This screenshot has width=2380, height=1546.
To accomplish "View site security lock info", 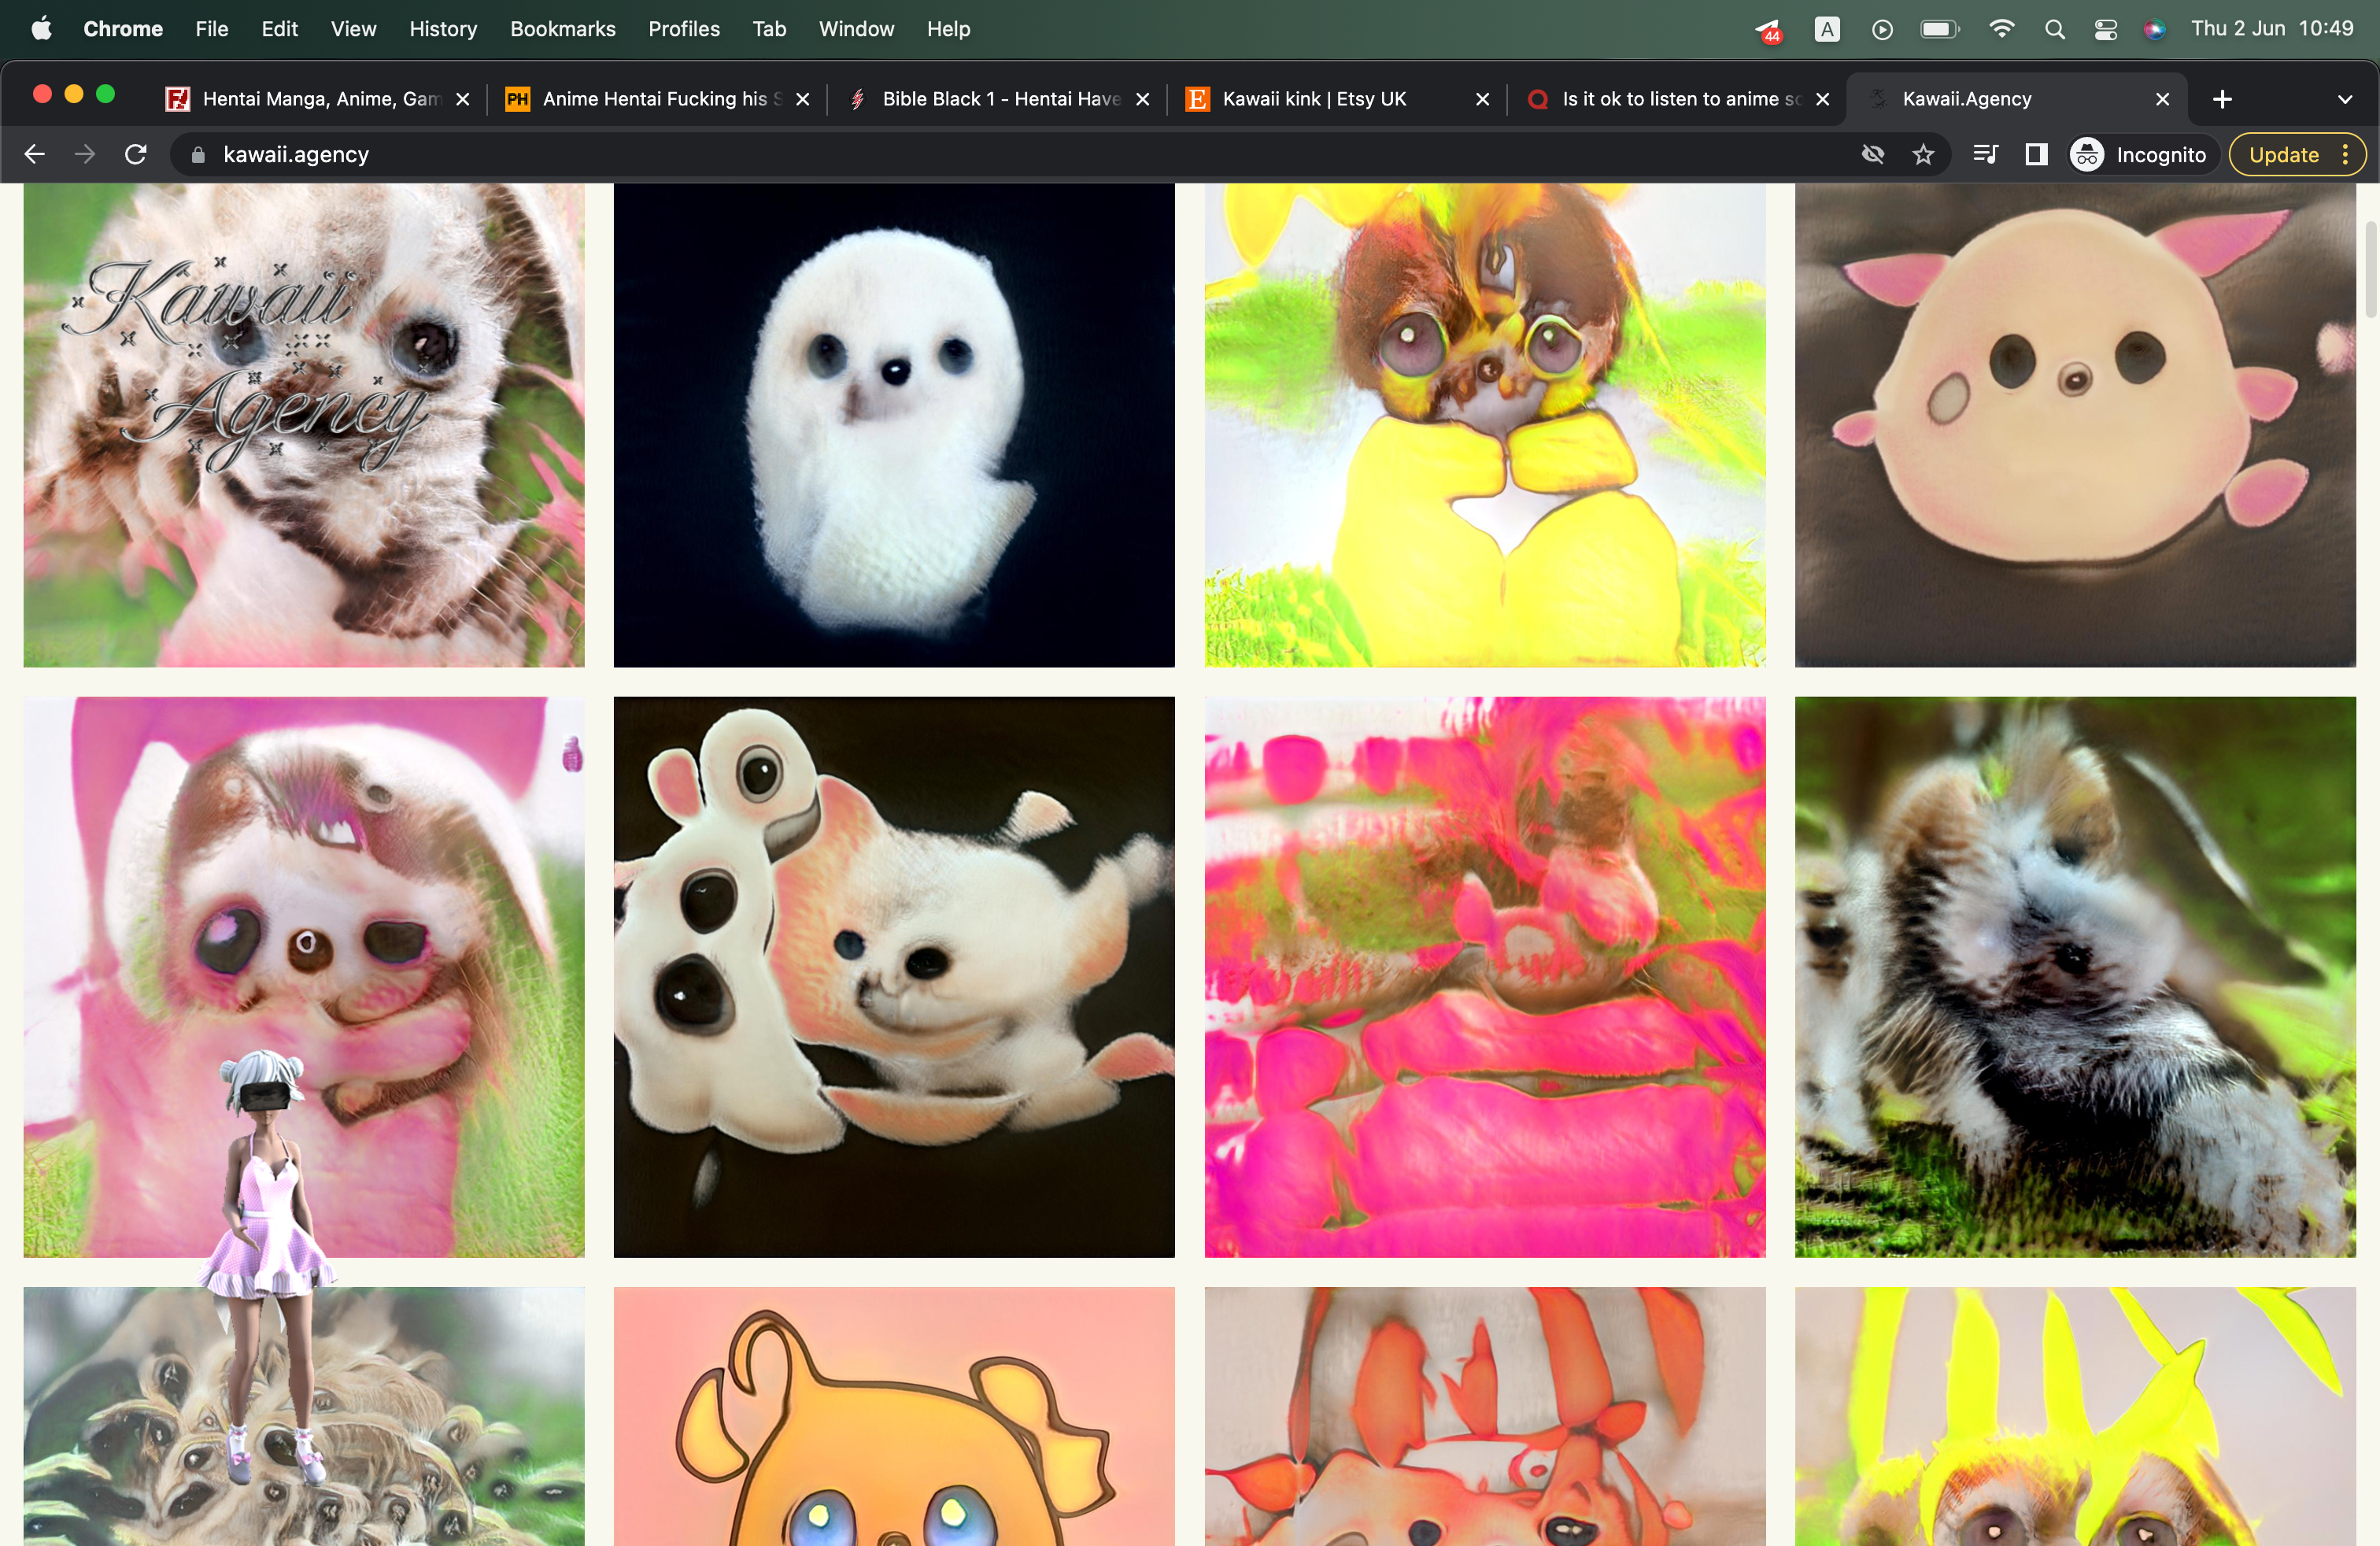I will pyautogui.click(x=198, y=154).
